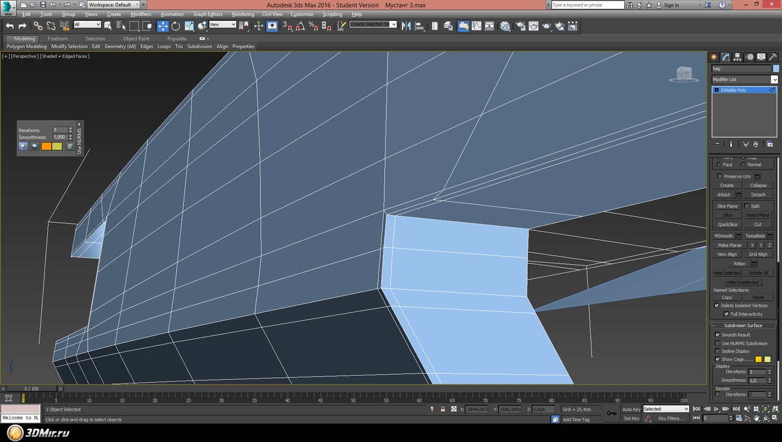Open the Hierarchy command panel tab

coord(737,57)
